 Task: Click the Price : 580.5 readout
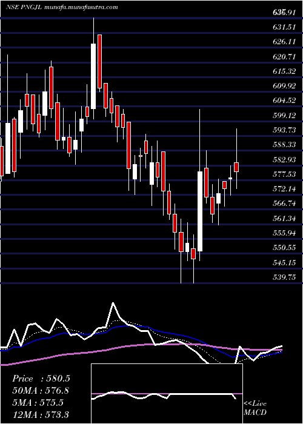tap(41, 379)
